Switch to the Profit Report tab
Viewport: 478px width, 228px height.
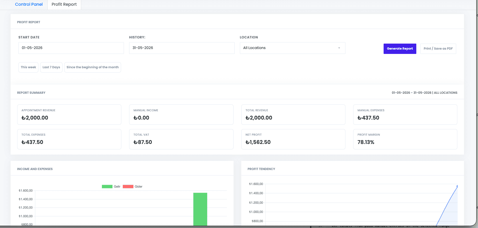64,4
